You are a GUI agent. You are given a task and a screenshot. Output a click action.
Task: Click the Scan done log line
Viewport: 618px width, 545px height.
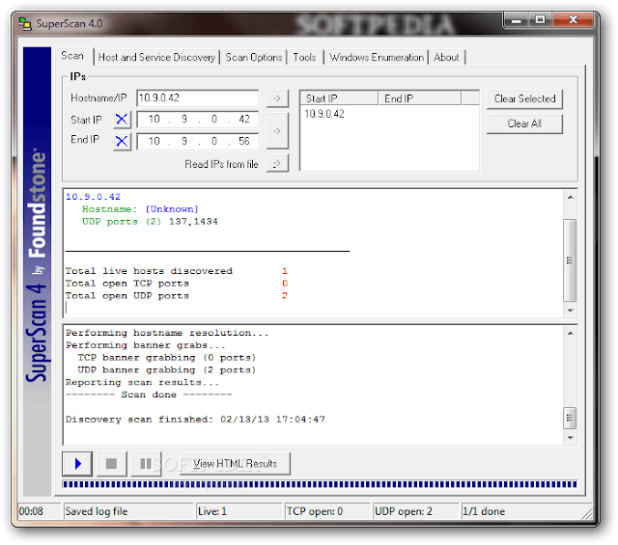149,395
